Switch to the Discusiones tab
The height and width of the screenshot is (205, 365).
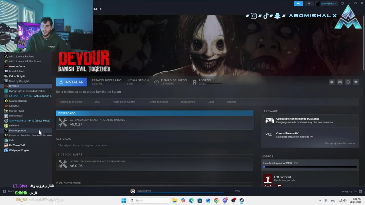(x=188, y=102)
